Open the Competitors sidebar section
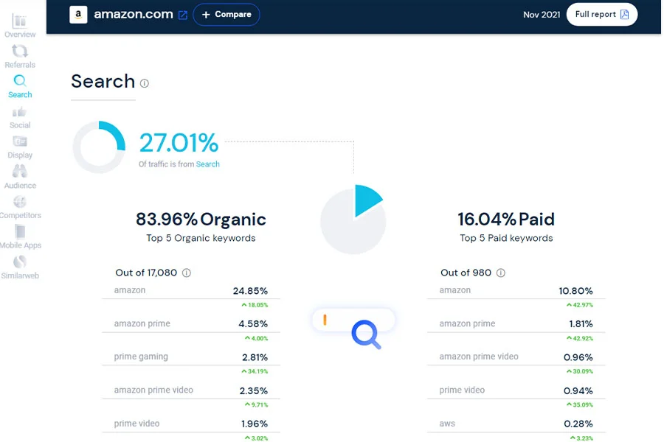The image size is (664, 442). point(20,207)
